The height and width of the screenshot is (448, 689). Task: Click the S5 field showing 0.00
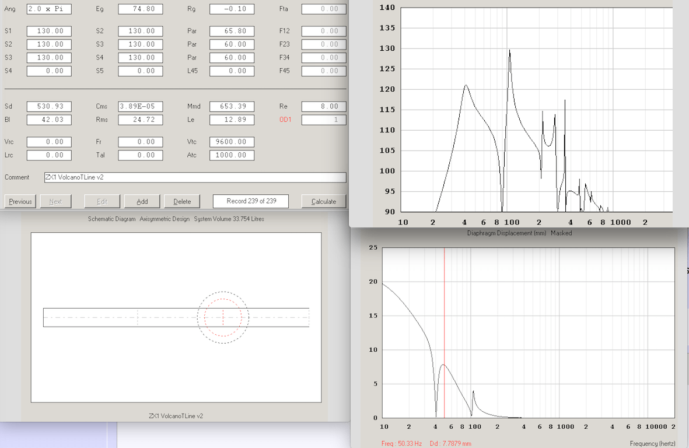[x=141, y=71]
